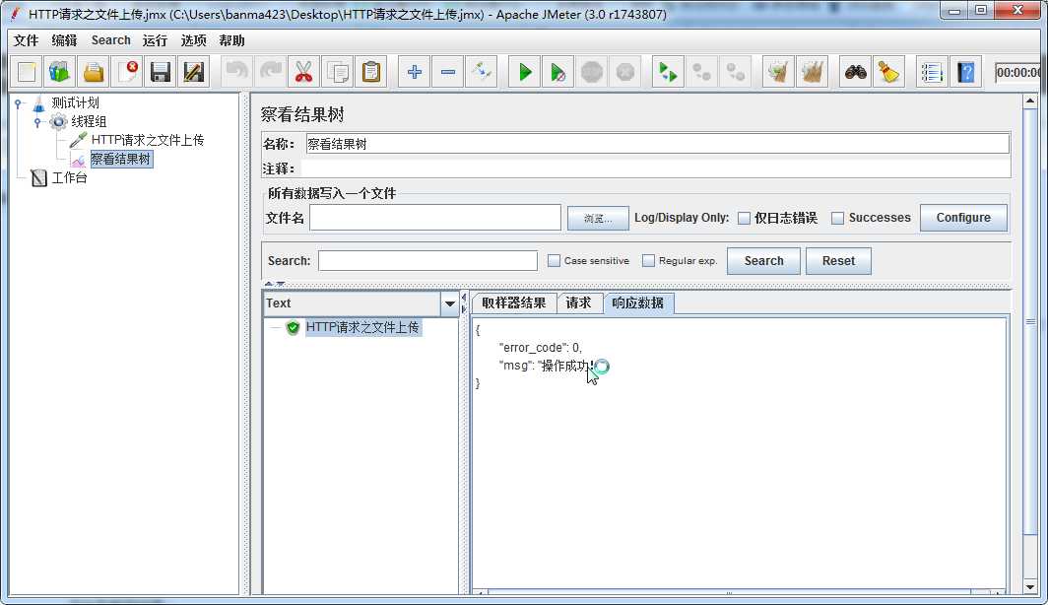Image resolution: width=1048 pixels, height=605 pixels.
Task: Switch to the 请求 tab
Action: click(579, 302)
